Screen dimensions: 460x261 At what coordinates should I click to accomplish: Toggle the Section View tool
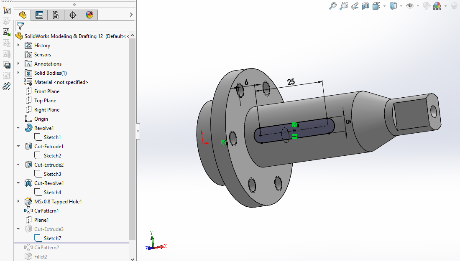[365, 6]
